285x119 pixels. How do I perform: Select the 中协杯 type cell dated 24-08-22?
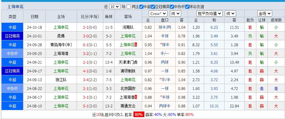pos(12,88)
